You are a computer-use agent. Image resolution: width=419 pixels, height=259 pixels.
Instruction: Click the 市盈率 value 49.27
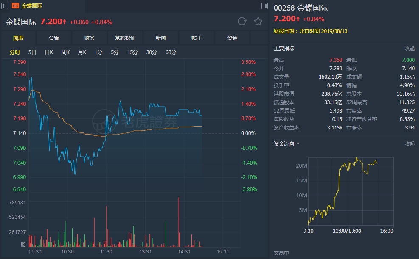tap(408, 110)
